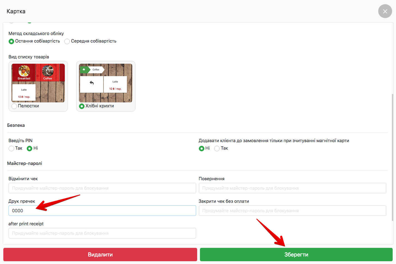Click the Пелюстки preview thumbnail
The width and height of the screenshot is (396, 264).
click(x=38, y=83)
